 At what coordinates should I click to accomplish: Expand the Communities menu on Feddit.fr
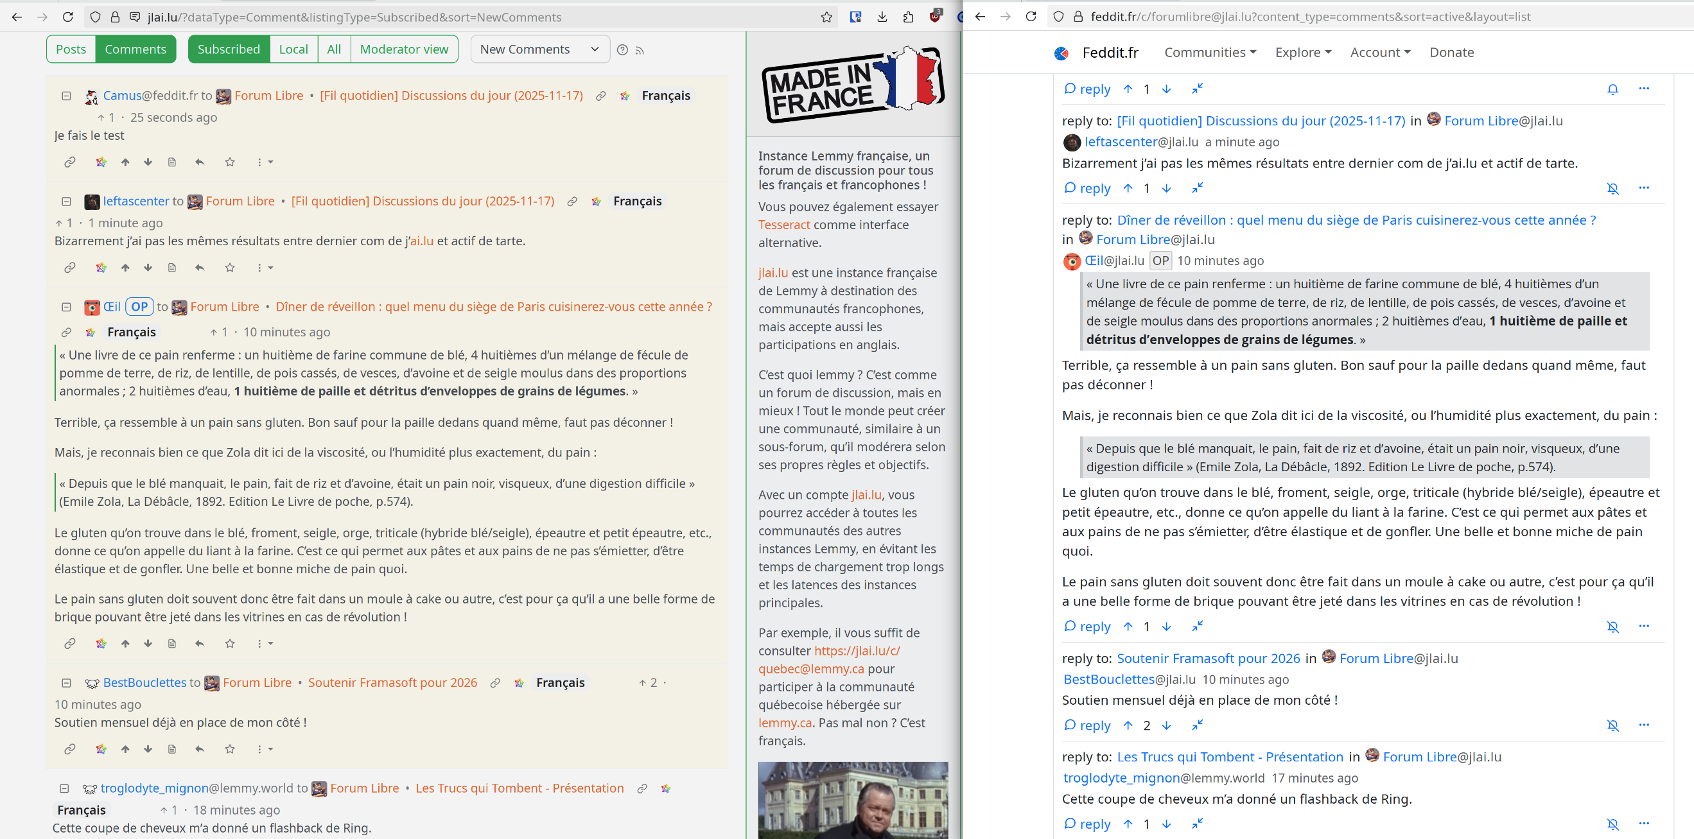[1209, 52]
